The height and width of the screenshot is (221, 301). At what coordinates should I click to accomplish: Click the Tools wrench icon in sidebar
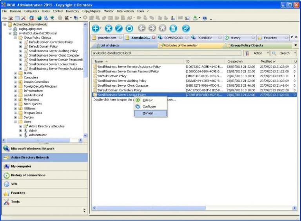pyautogui.click(x=6, y=202)
